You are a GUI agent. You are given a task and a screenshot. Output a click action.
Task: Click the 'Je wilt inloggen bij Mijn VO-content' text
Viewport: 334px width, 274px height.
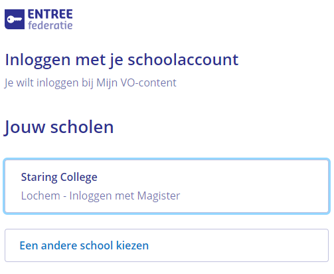90,83
